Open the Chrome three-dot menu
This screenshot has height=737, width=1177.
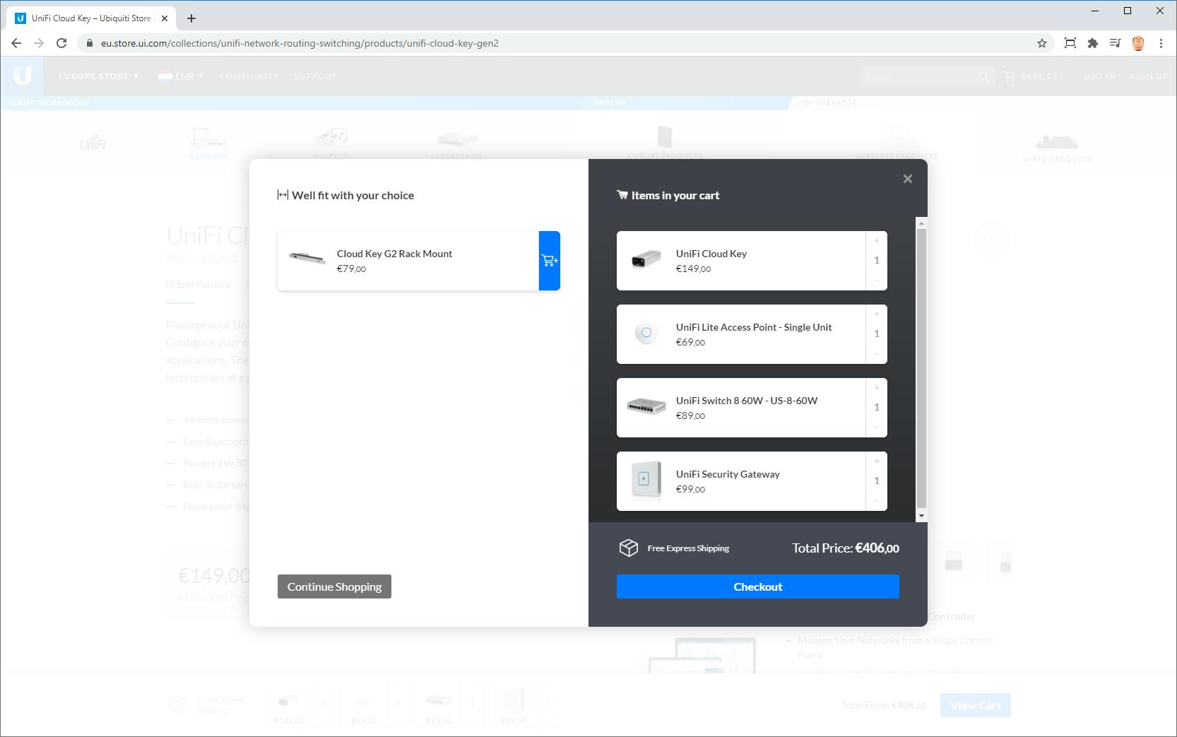1161,43
